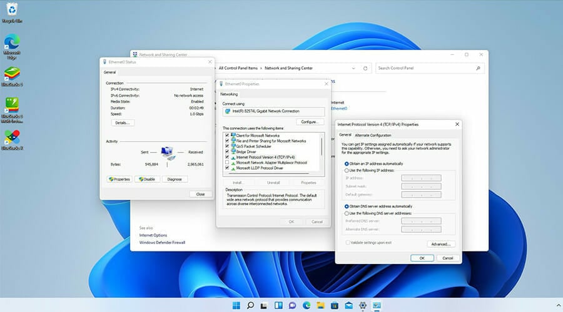Enable Microsoft Network Adapter Multiplexor Protocol
This screenshot has height=312, width=563.
tap(227, 162)
